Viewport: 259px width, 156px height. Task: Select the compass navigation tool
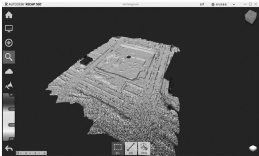[x=9, y=43]
